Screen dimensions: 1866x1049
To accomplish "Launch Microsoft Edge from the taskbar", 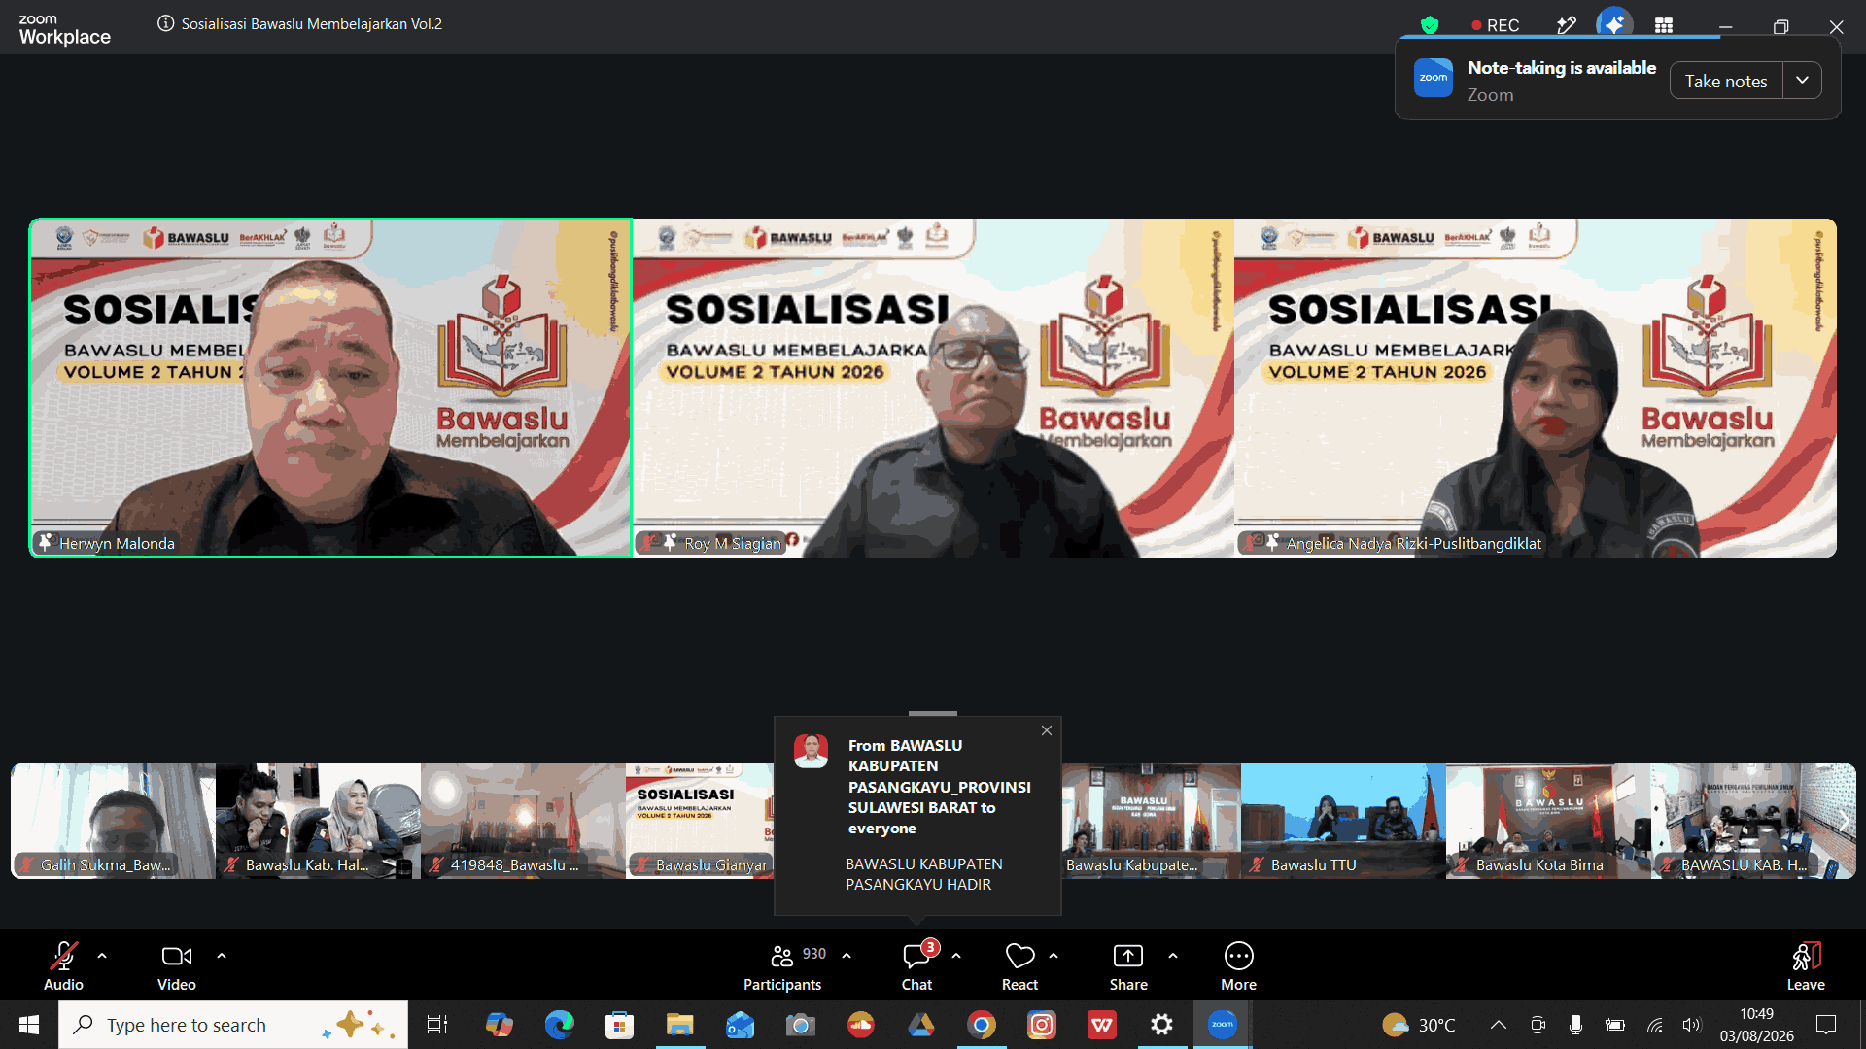I will (x=559, y=1025).
